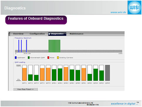142x107 pixels.
Task: Click the WISI logo
Action: [x=134, y=7]
